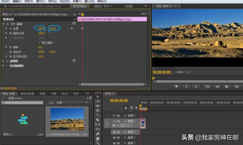This screenshot has height=145, width=243.
Task: Open the 素材(C) menu
Action: tap(41, 1)
